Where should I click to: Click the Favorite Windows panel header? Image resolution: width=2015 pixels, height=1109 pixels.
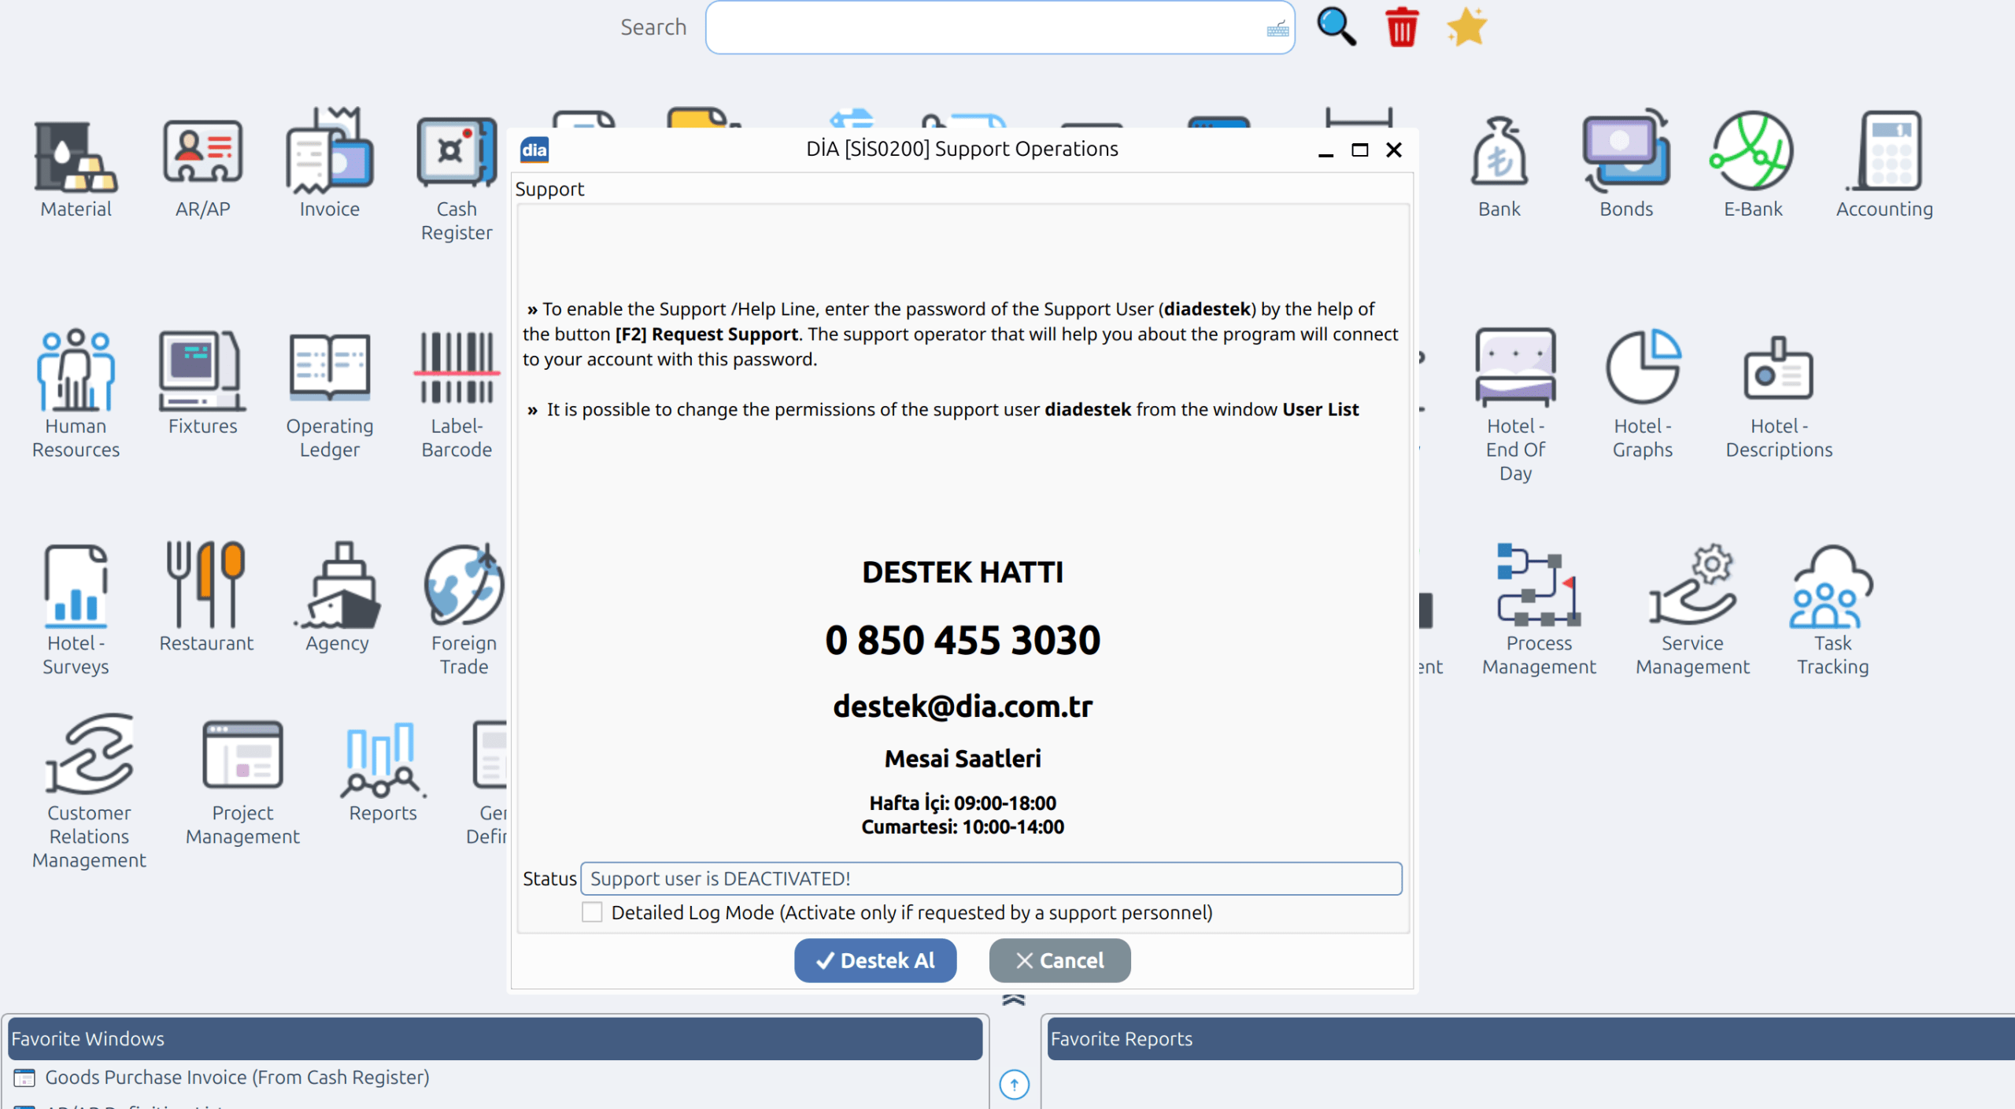click(x=495, y=1038)
